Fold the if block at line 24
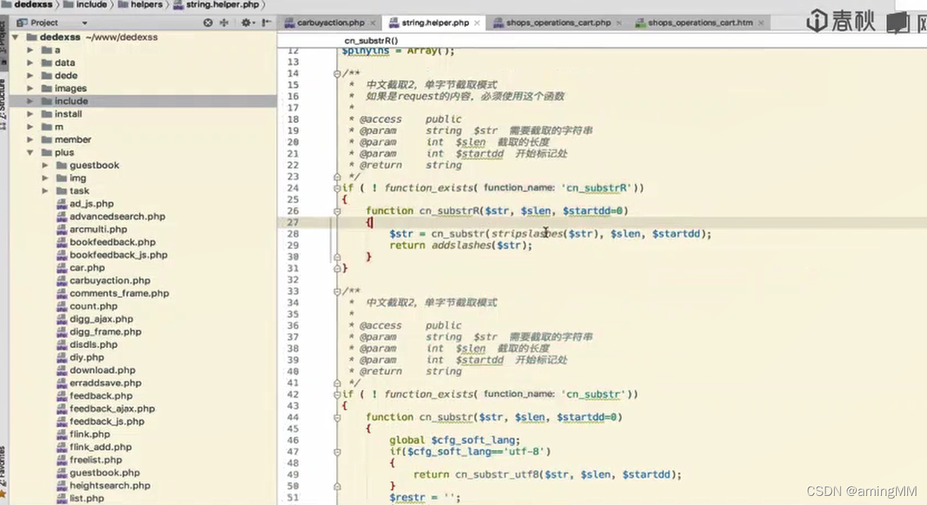This screenshot has width=927, height=505. (x=337, y=188)
